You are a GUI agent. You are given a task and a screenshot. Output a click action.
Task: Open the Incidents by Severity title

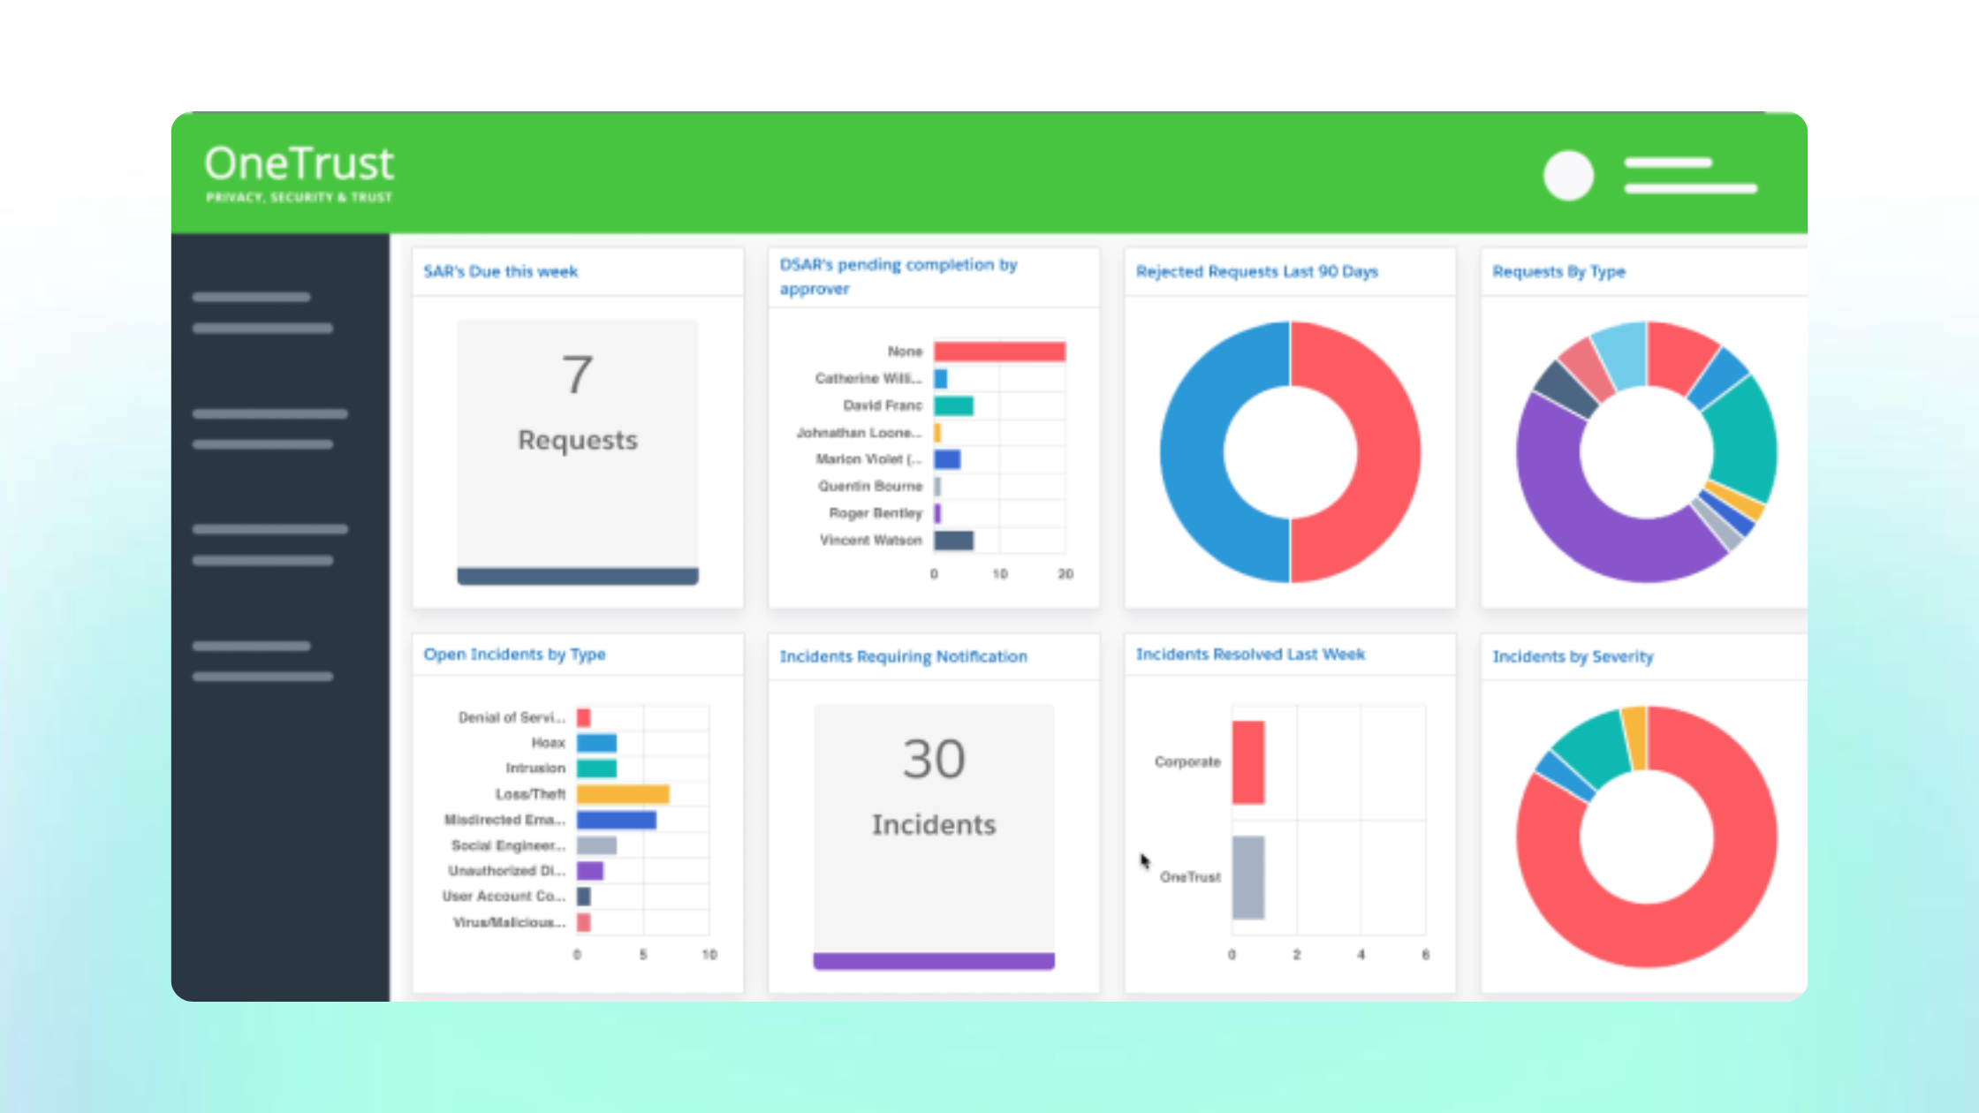click(1573, 656)
